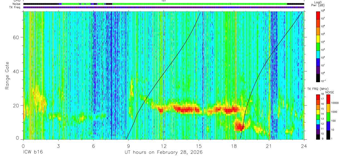Click the green section of the Noise strip

[x=199, y=4]
